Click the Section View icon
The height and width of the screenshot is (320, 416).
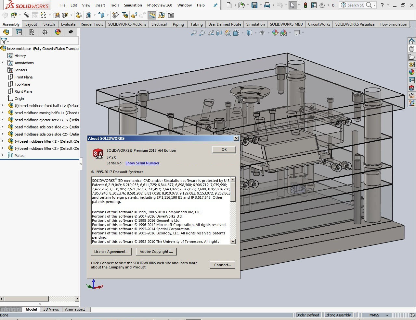click(219, 33)
